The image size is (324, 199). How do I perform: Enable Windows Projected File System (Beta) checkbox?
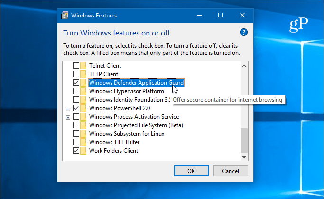click(76, 125)
